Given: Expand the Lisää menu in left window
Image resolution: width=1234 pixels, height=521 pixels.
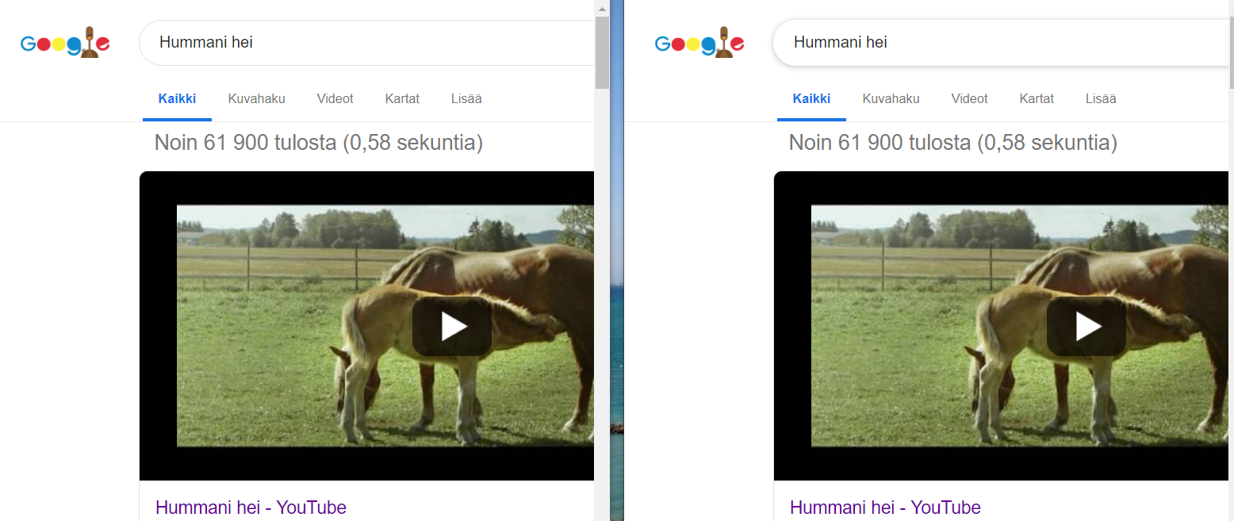Looking at the screenshot, I should (x=466, y=99).
